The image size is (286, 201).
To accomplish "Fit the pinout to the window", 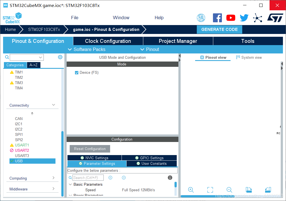I will (210, 190).
